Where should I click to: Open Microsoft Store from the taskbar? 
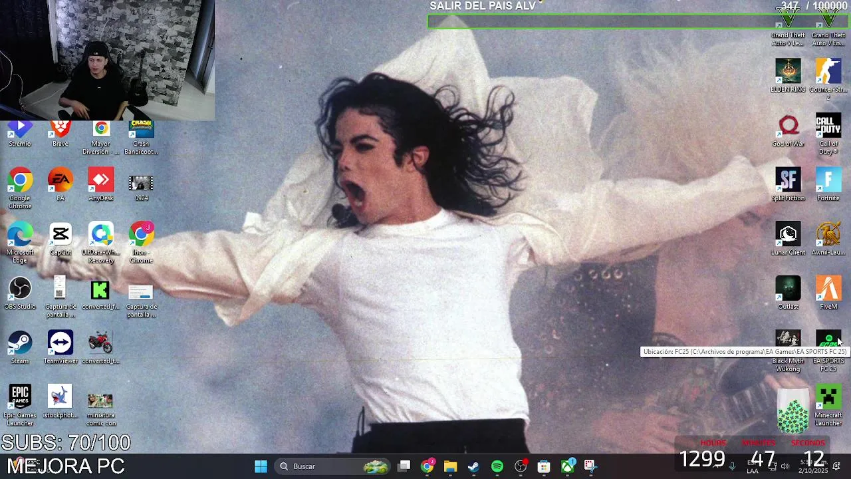point(544,466)
